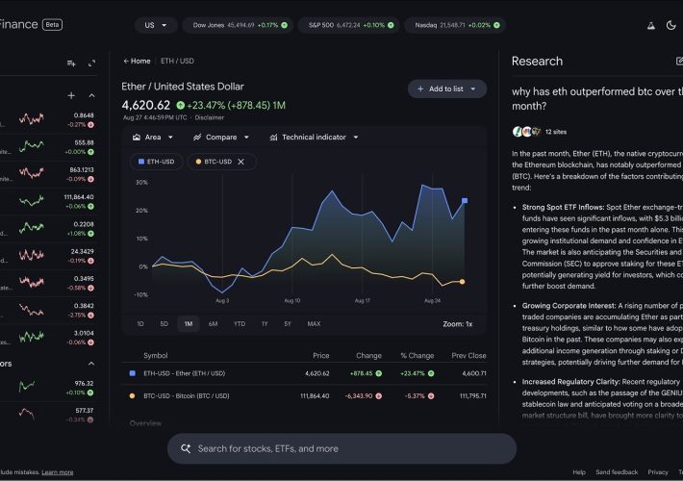Open the Disclaimer link

click(210, 117)
